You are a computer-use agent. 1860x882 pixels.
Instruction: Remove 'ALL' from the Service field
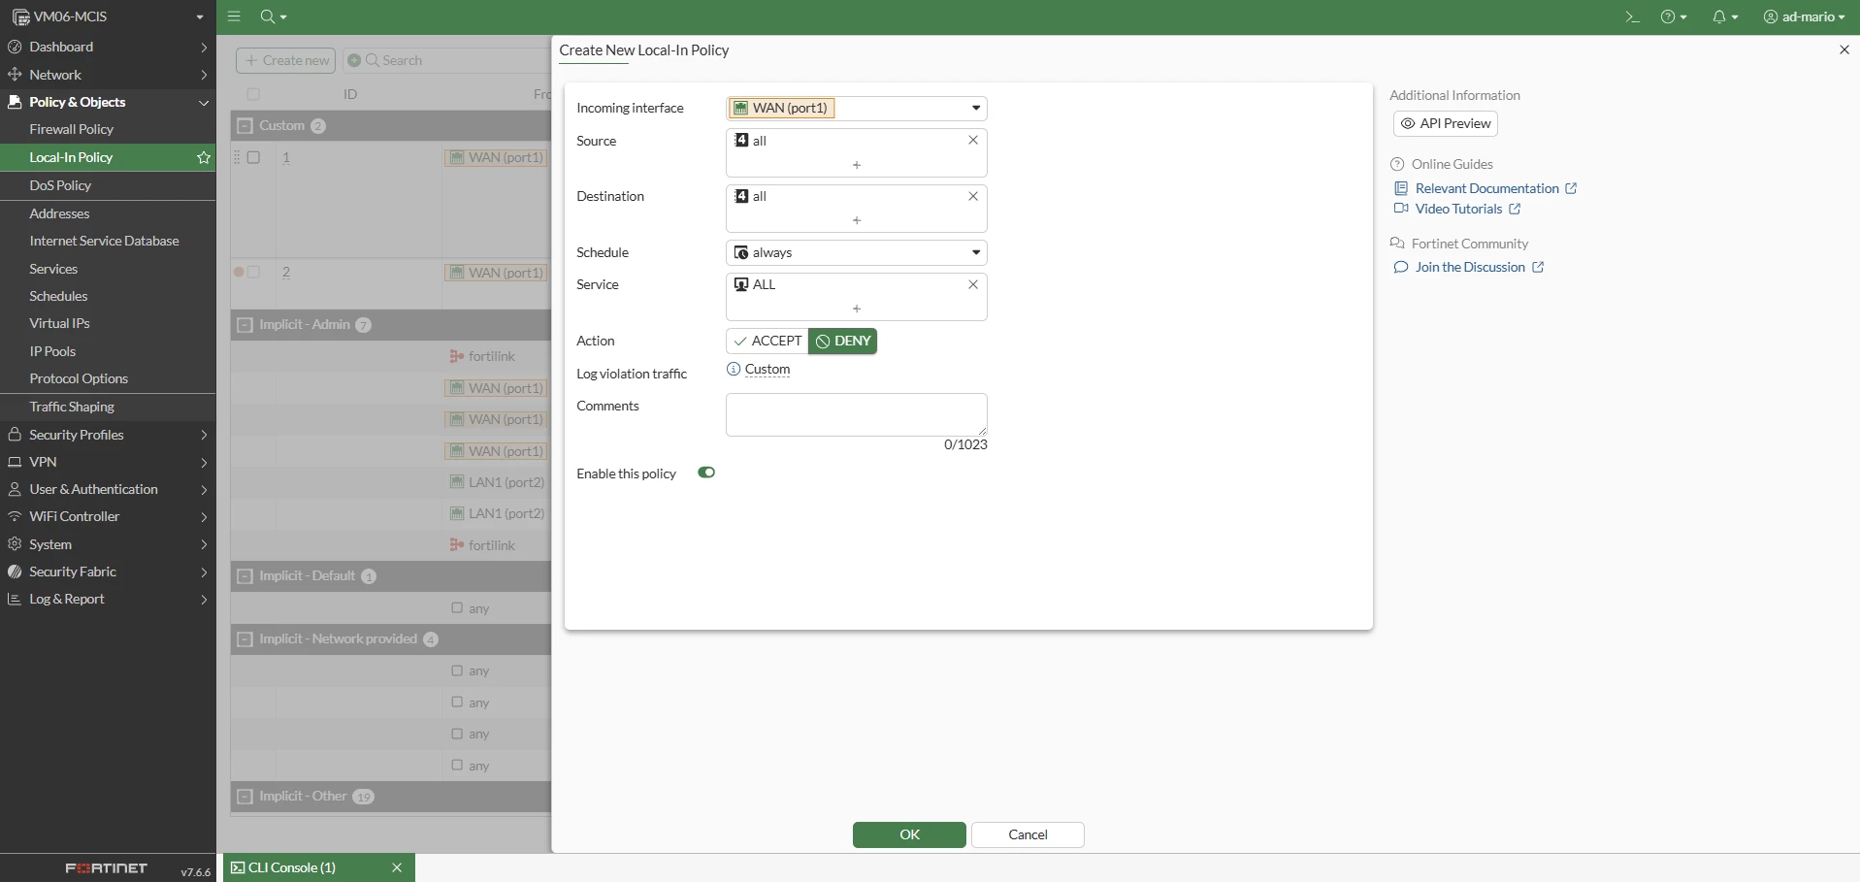point(973,284)
